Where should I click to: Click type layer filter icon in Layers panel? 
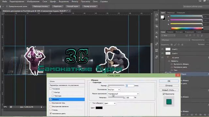pyautogui.click(x=194, y=35)
